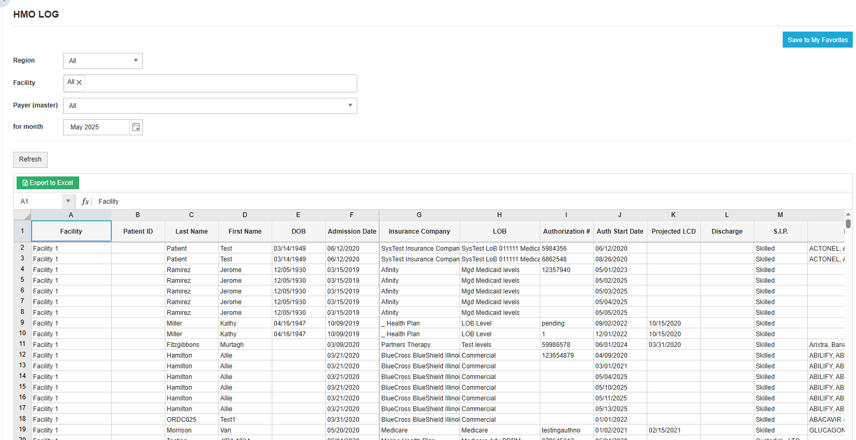Click the DOB header cell
The image size is (856, 440).
click(x=299, y=231)
